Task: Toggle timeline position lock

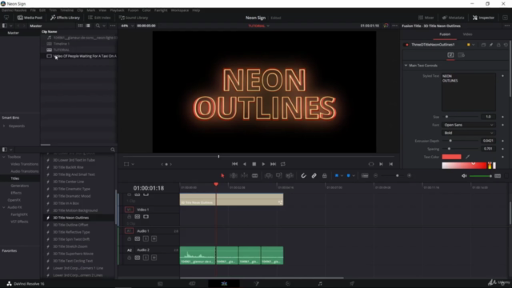Action: [x=325, y=176]
